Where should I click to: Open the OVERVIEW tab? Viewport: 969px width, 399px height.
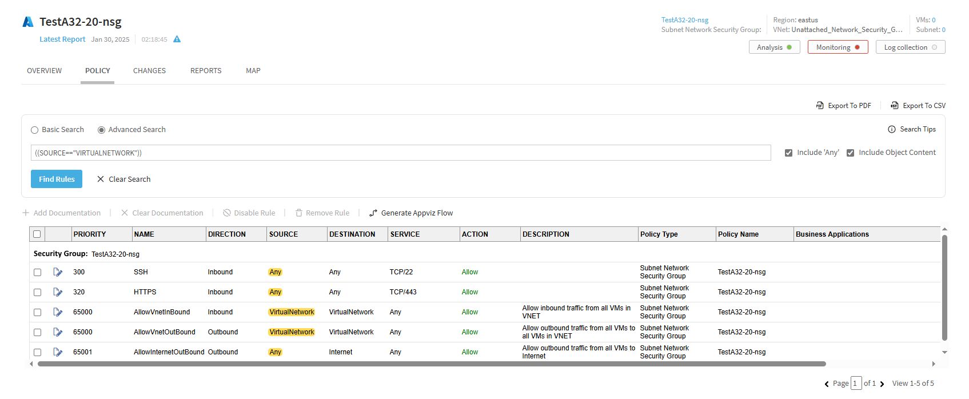44,71
